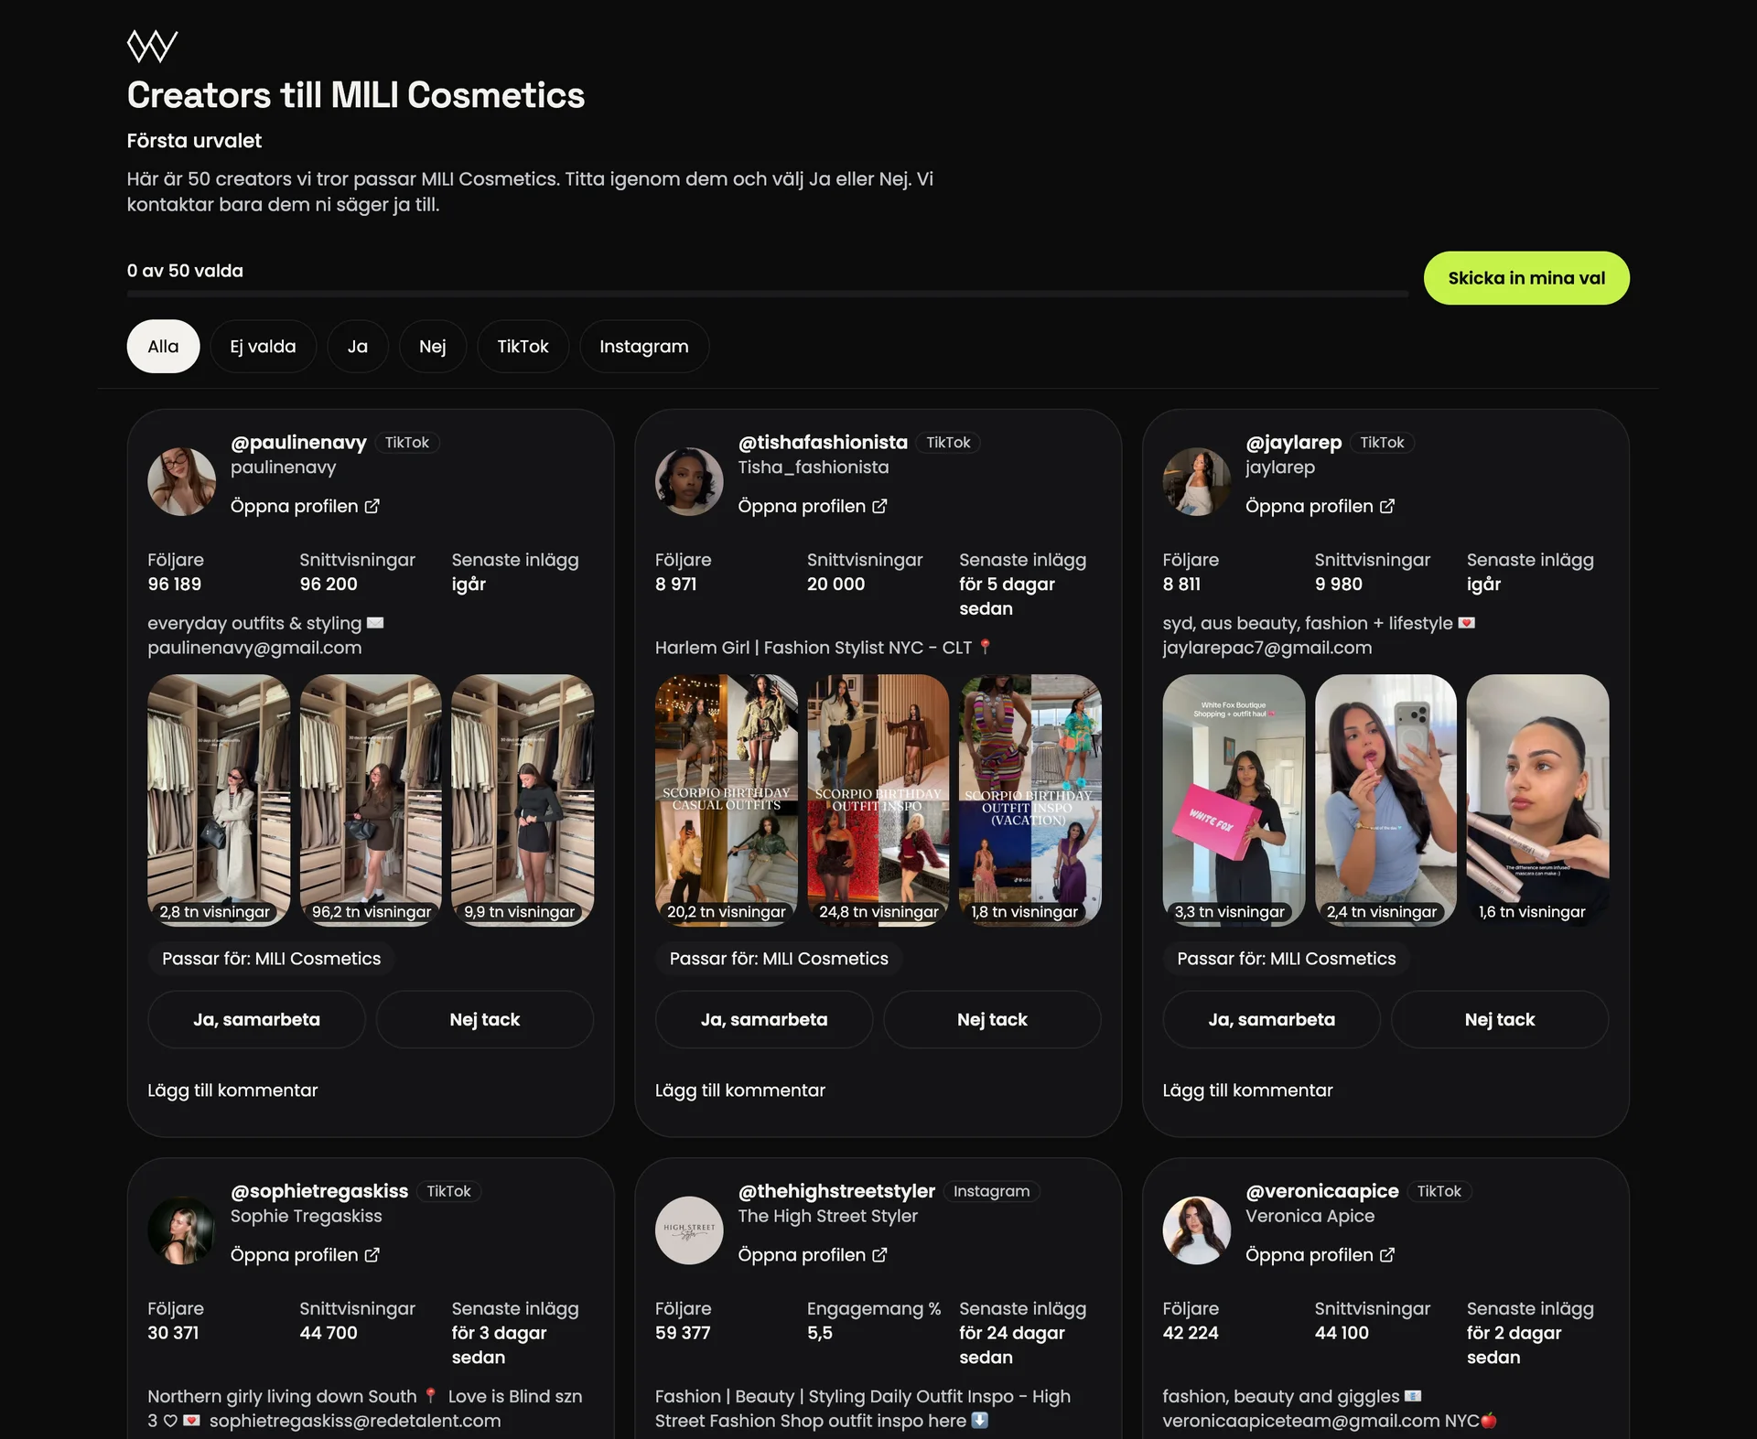This screenshot has height=1439, width=1757.
Task: Filter creators marked Nej
Action: 433,346
